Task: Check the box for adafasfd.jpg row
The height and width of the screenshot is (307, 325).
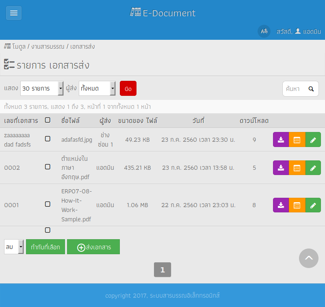Action: [48, 139]
